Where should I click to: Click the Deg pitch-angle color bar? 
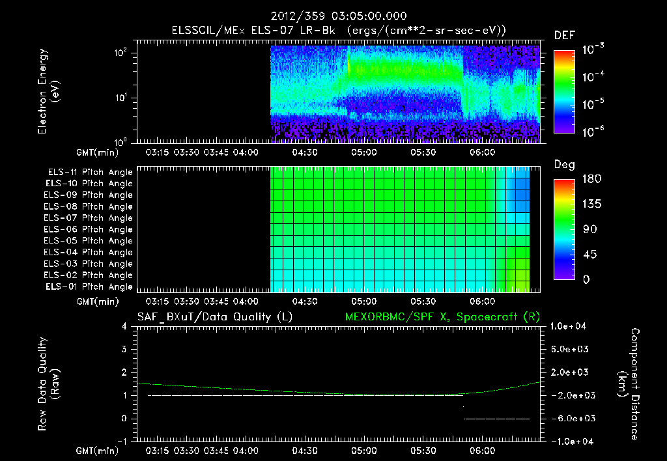[x=564, y=230]
